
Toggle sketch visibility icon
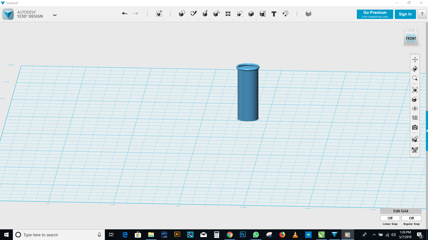coord(415,150)
